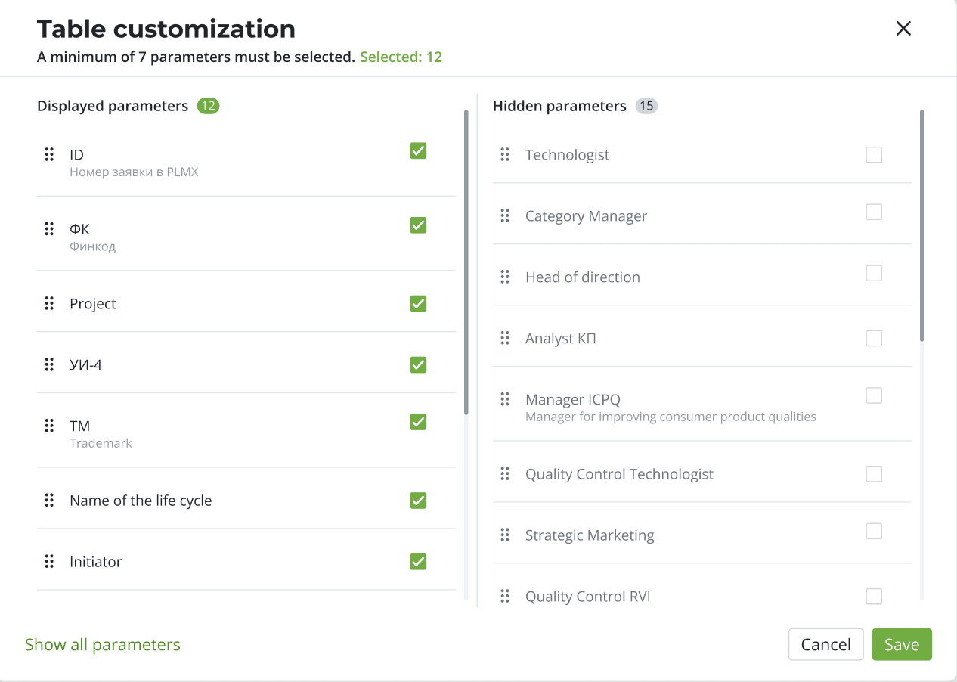957x682 pixels.
Task: Click the drag handle next to Technologist
Action: click(505, 154)
